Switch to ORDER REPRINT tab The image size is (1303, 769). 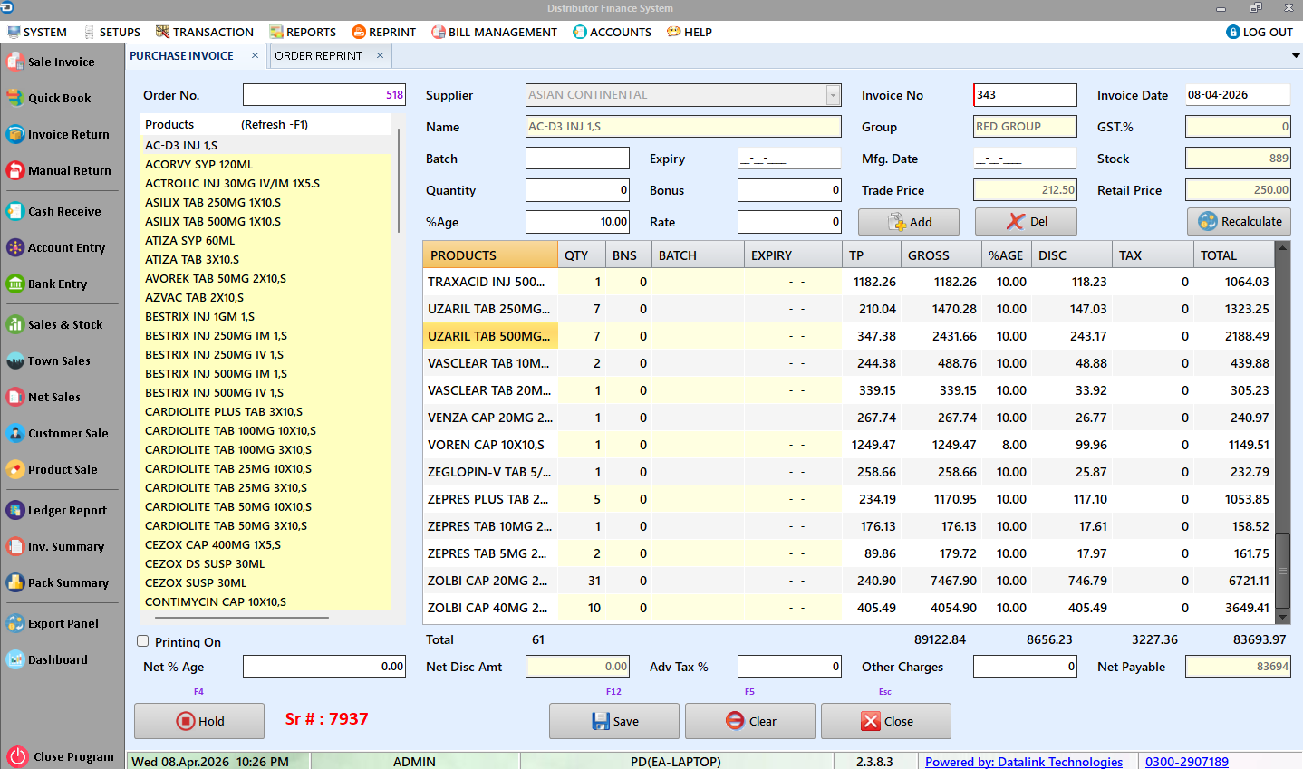click(319, 55)
